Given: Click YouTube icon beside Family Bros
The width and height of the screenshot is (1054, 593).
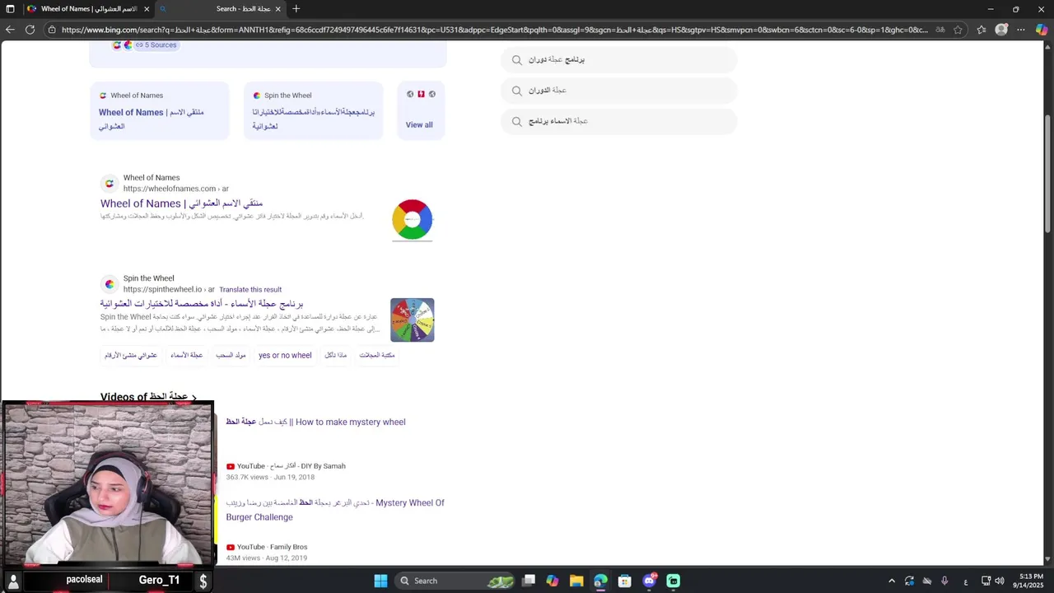Looking at the screenshot, I should click(x=231, y=547).
